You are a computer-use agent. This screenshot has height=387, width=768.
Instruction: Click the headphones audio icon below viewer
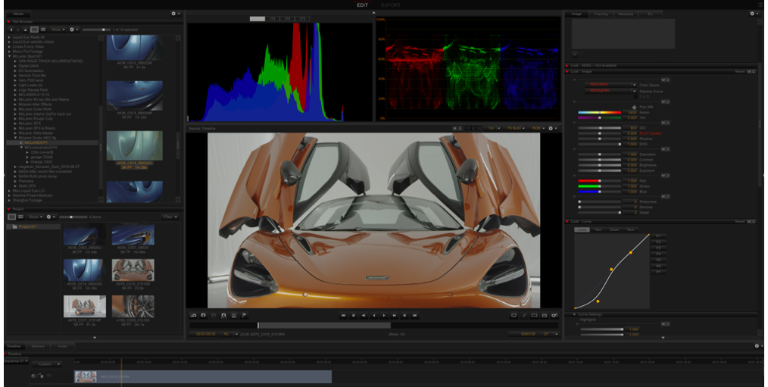pos(223,315)
